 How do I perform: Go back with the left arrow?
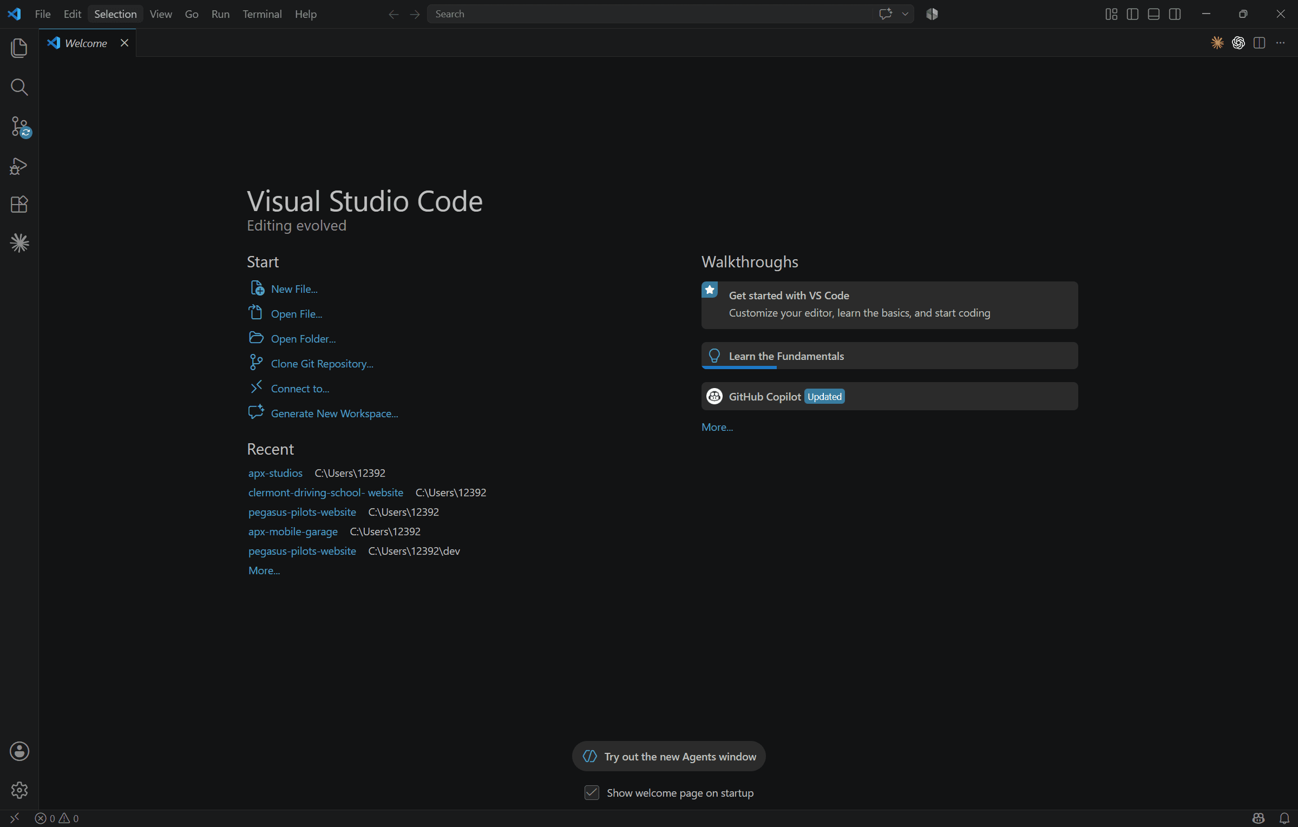(394, 14)
